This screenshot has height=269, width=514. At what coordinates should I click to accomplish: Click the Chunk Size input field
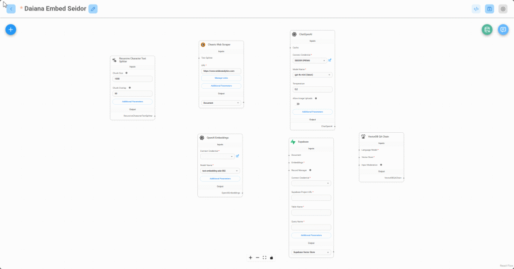133,79
